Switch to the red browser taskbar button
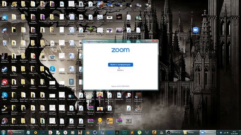 pos(16,132)
